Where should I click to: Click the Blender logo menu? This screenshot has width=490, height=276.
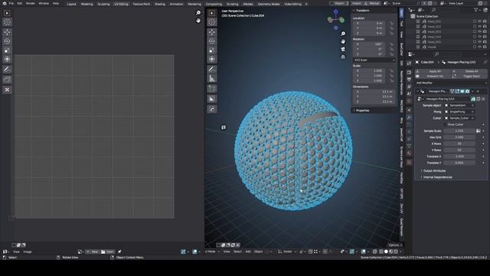[x=5, y=3]
